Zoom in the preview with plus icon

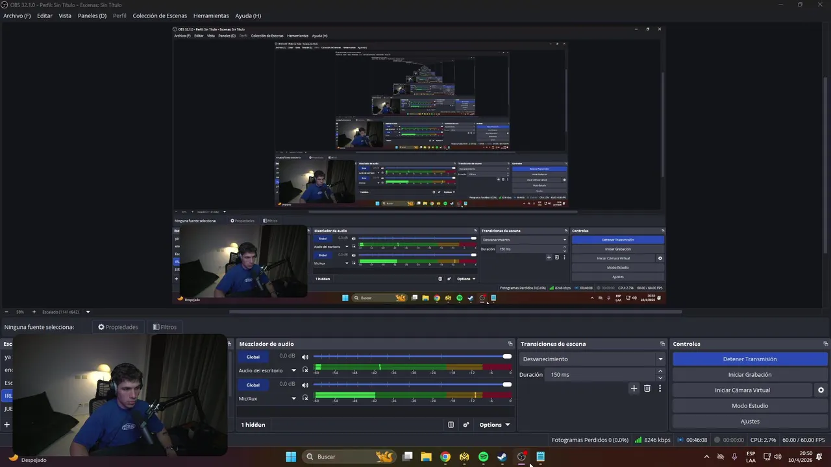click(x=34, y=312)
